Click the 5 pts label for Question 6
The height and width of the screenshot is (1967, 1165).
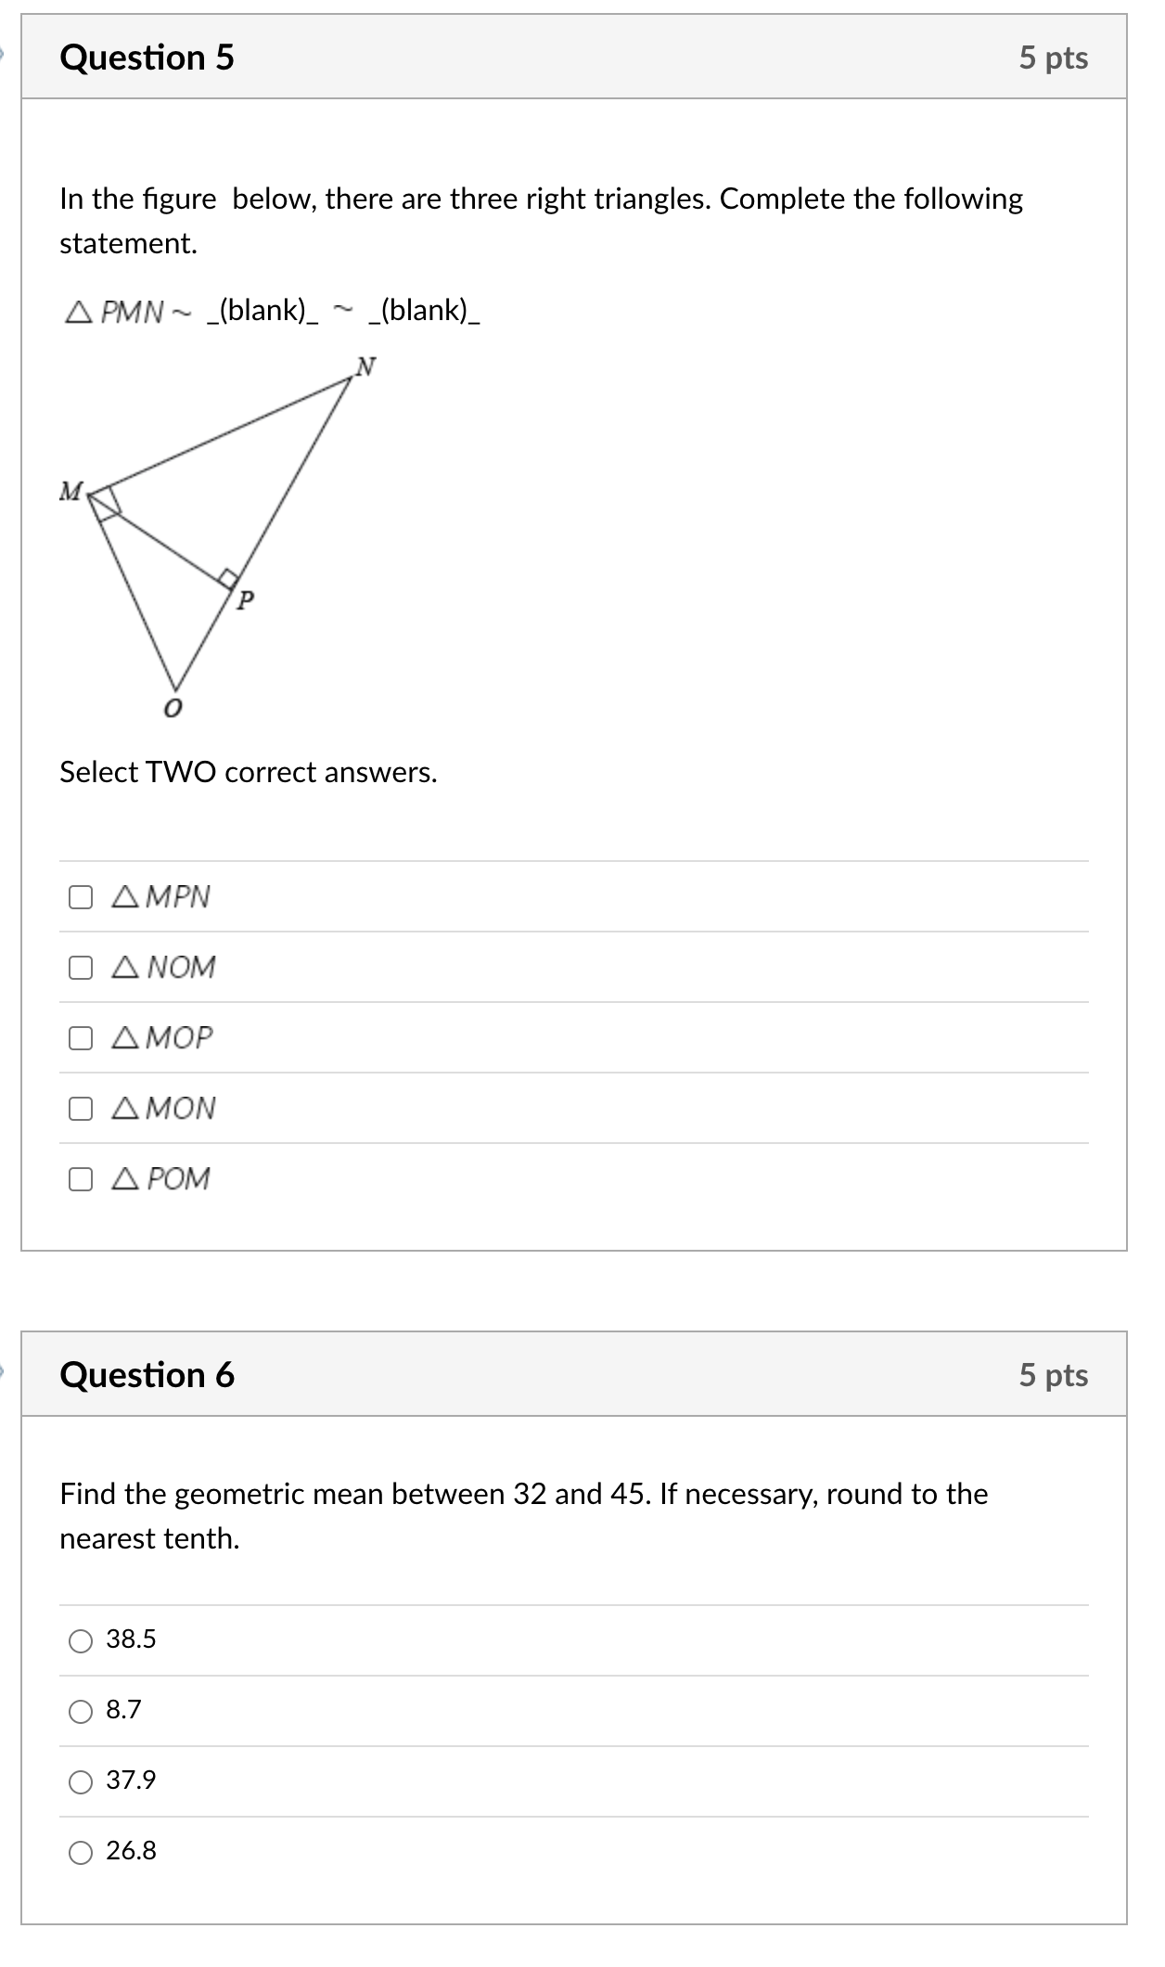point(1056,1377)
